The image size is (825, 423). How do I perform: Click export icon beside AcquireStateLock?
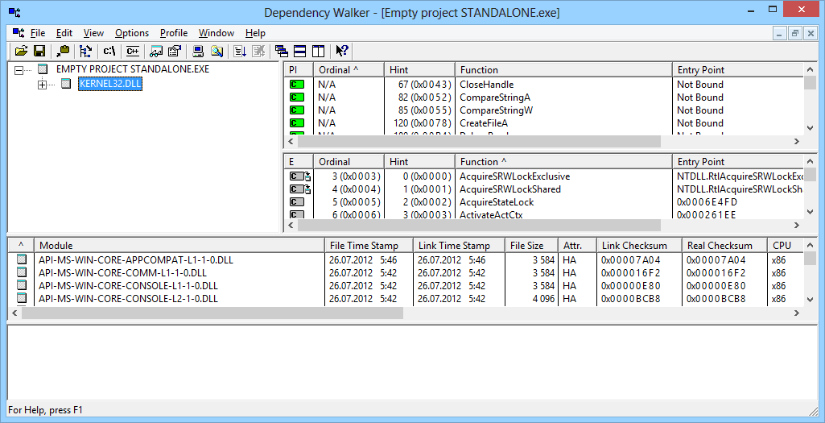[297, 202]
